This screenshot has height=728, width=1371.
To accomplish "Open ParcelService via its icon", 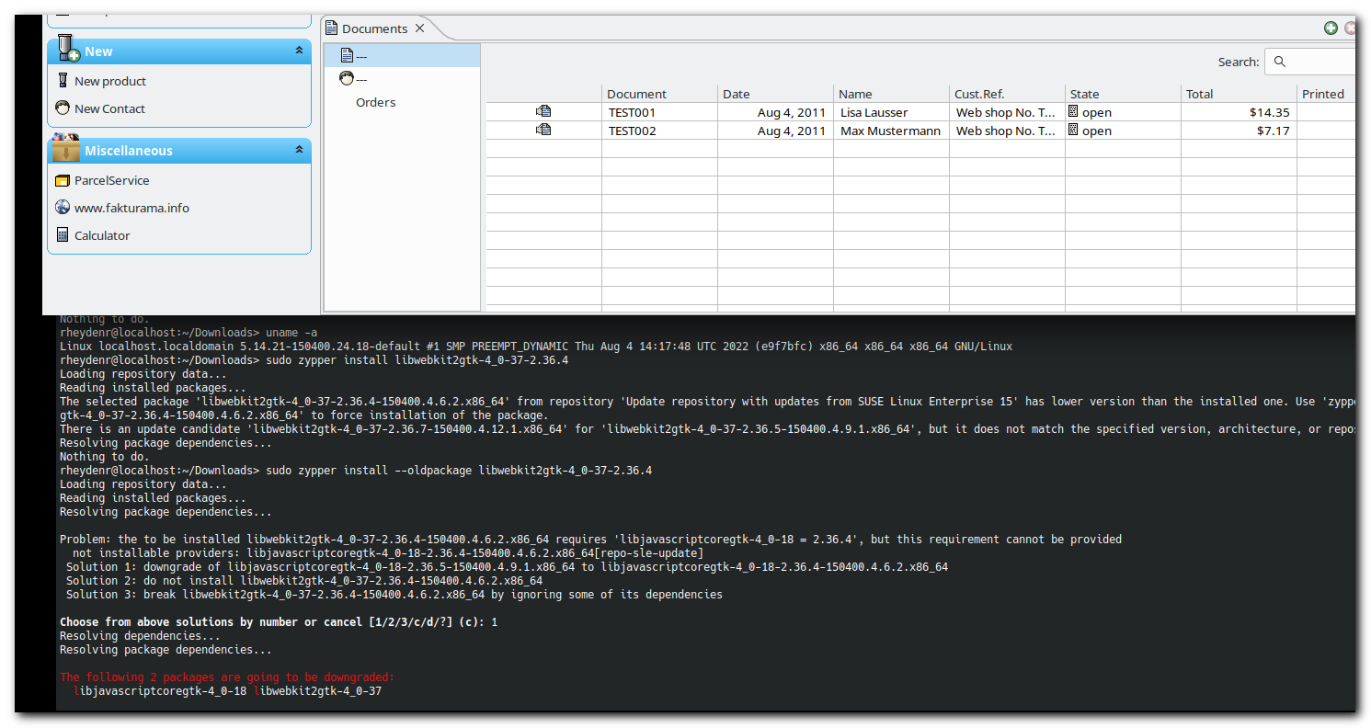I will tap(63, 180).
